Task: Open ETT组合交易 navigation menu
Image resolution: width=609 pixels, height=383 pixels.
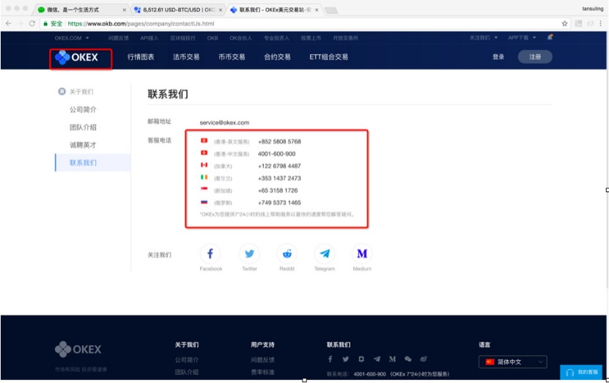Action: (328, 57)
